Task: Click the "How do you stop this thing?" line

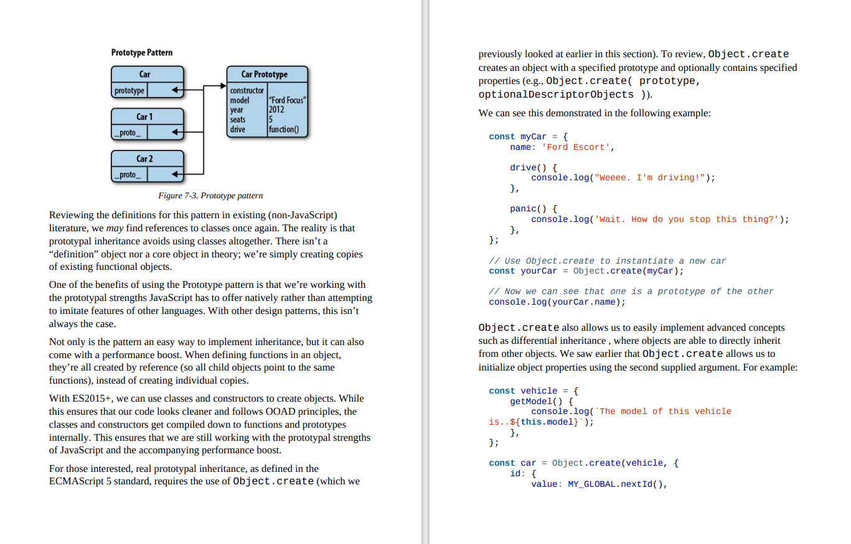Action: pyautogui.click(x=661, y=219)
